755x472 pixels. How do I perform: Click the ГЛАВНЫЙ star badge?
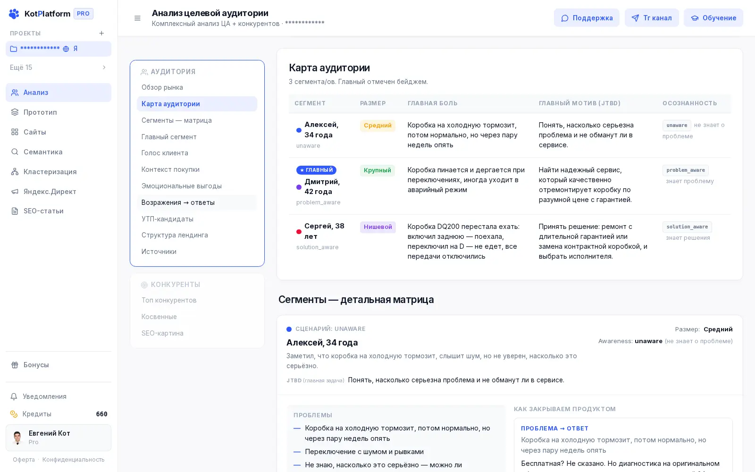point(316,170)
